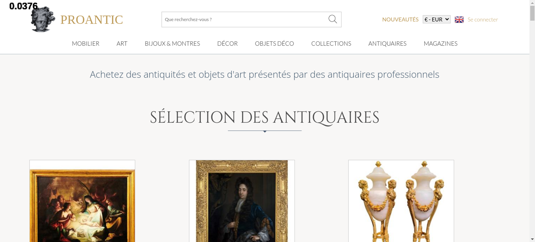
Task: Open the MAGAZINES menu
Action: pos(441,43)
